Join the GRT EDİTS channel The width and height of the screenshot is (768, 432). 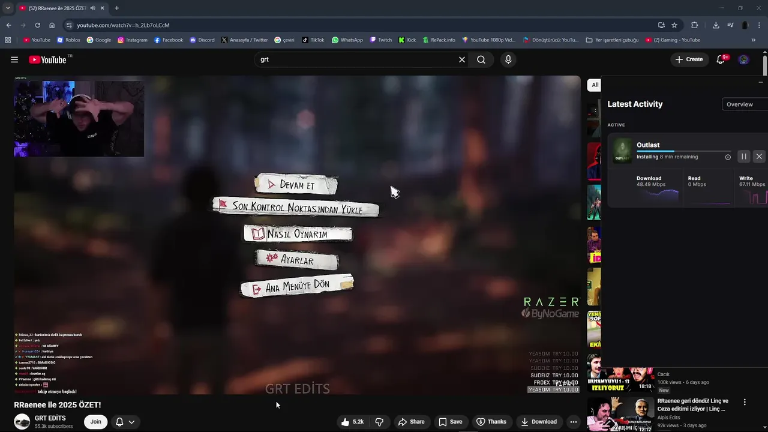click(x=96, y=422)
